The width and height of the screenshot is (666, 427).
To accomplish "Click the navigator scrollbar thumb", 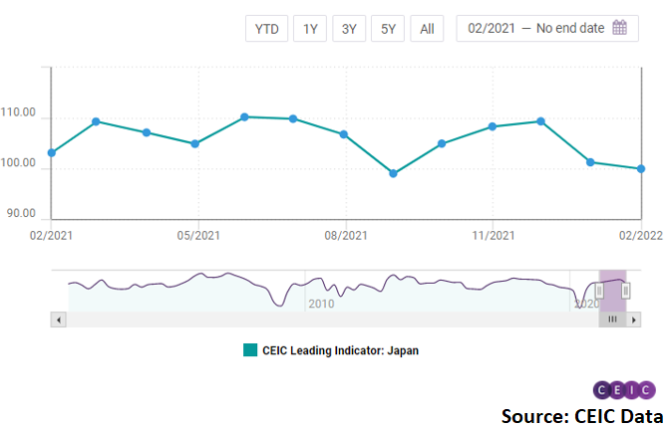I will [x=612, y=320].
